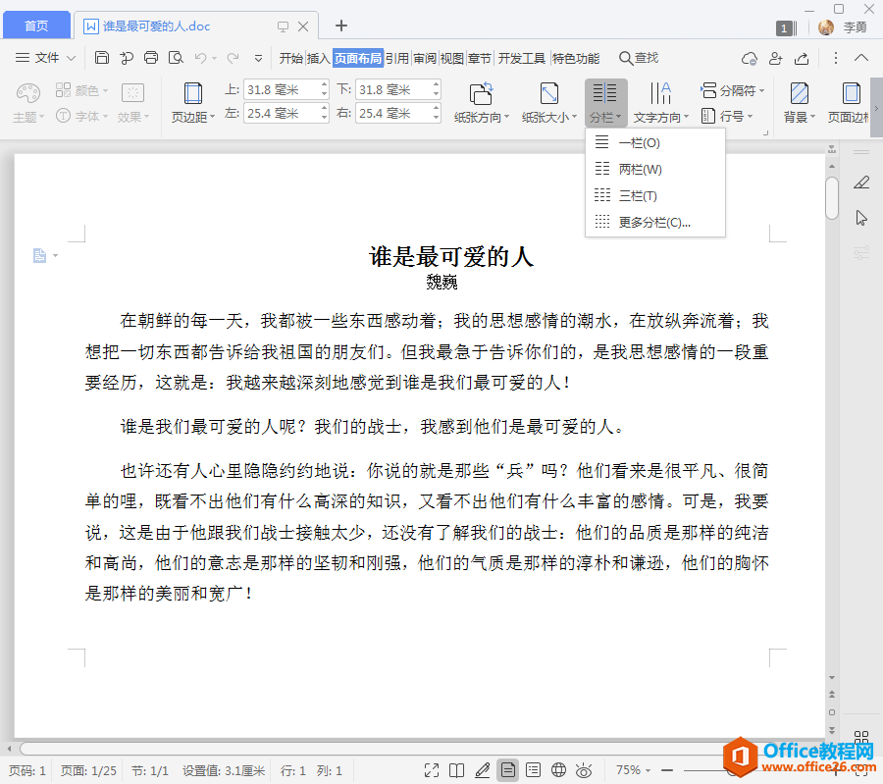This screenshot has height=784, width=883.
Task: Click the web layout globe icon
Action: coord(558,770)
